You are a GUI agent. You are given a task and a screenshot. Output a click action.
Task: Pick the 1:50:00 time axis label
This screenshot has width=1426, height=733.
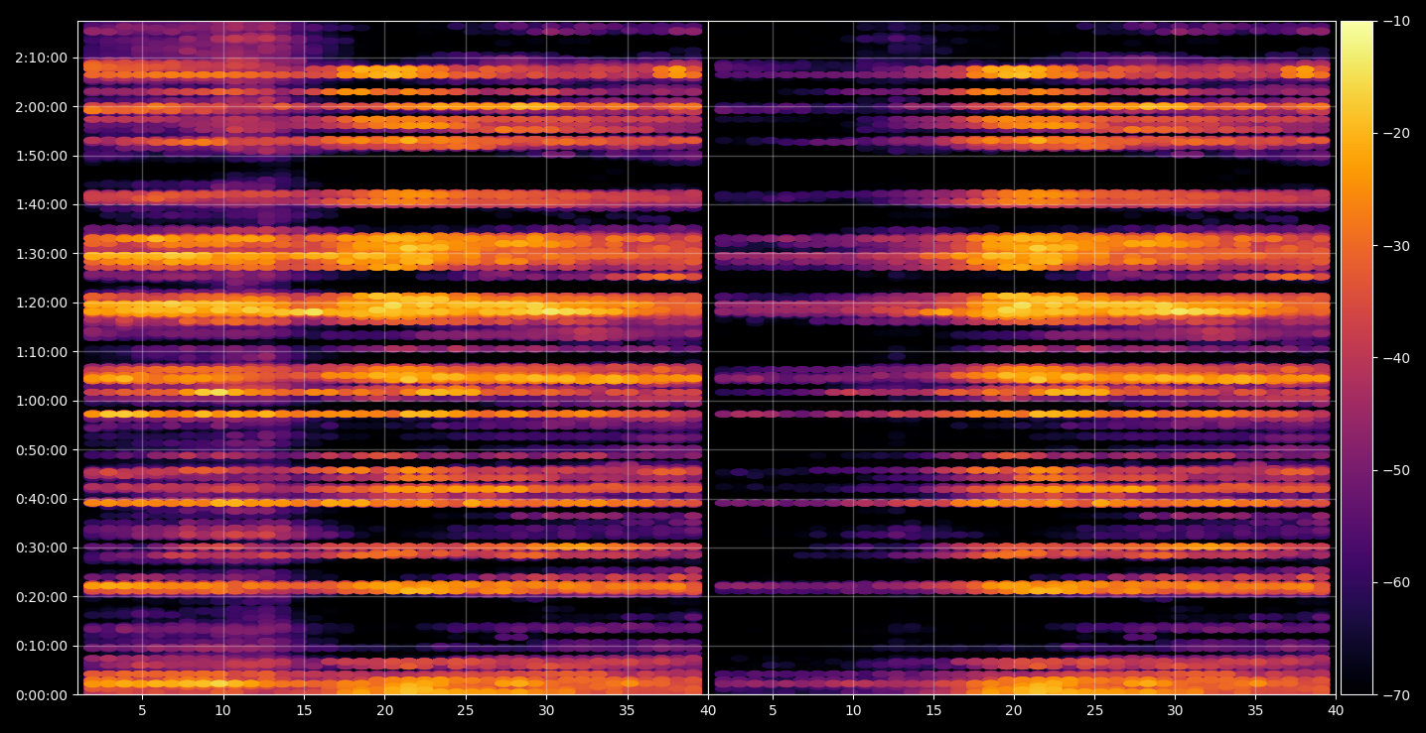tap(41, 155)
